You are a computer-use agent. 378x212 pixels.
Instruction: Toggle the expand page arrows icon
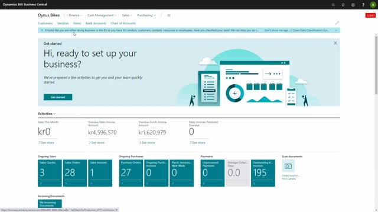coord(337,23)
